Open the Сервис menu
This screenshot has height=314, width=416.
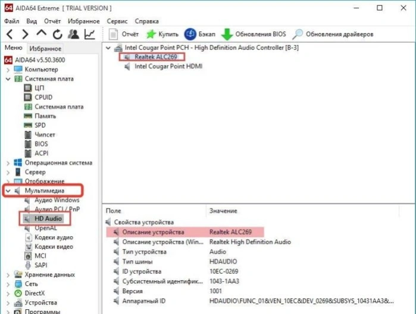(117, 21)
